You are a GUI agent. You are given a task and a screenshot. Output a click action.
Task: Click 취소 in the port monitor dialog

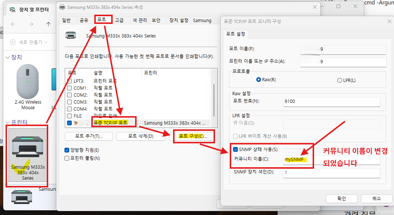pos(376,198)
